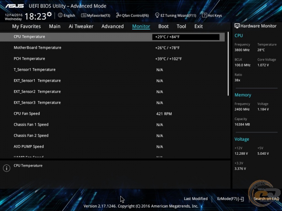The height and width of the screenshot is (211, 282).
Task: Select CPU Temperature row label
Action: [x=30, y=36]
